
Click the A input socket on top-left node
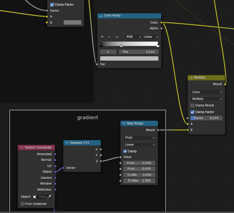coord(47,17)
